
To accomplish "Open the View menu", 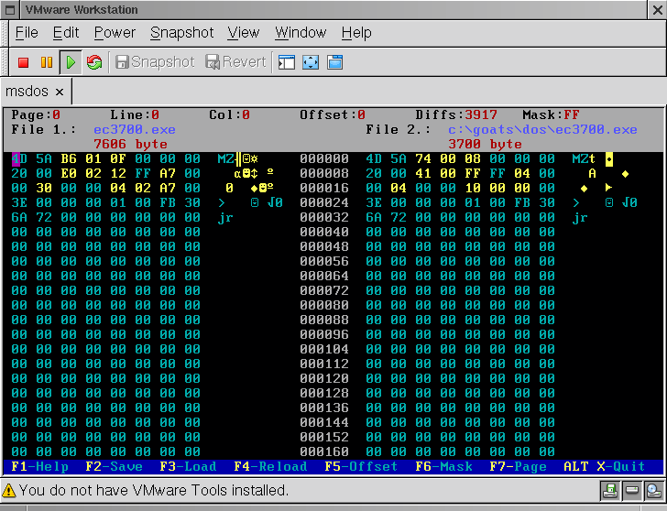I will coord(244,33).
